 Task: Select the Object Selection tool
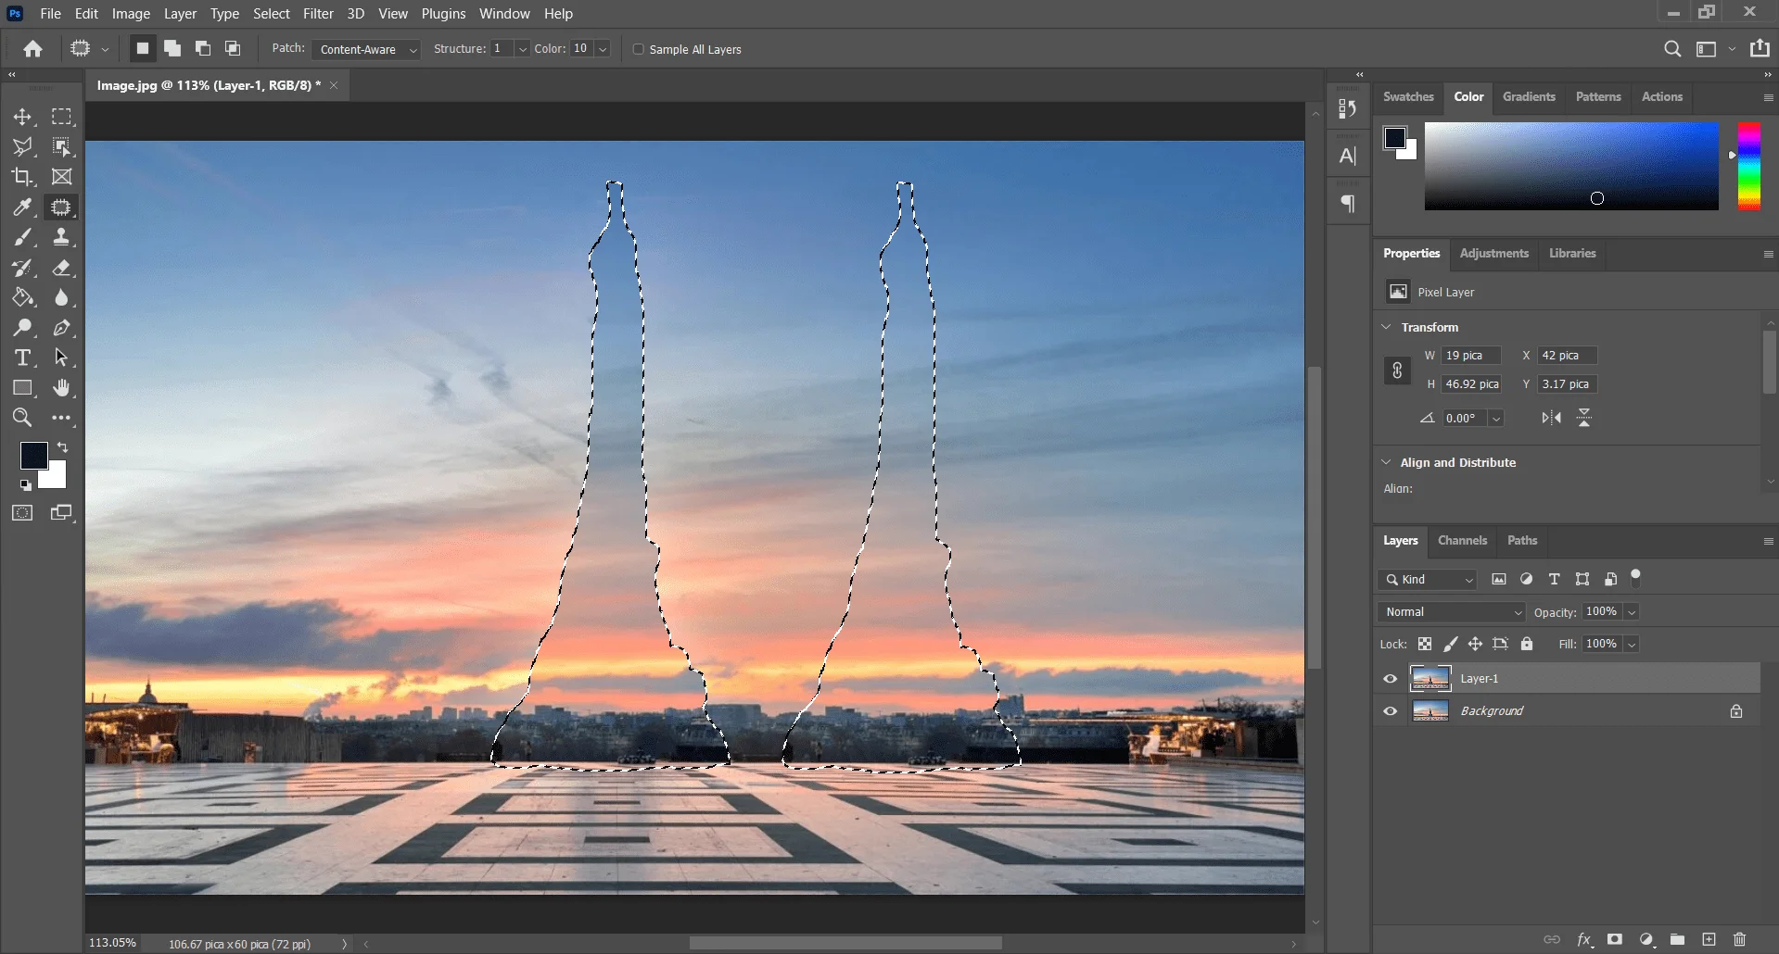click(x=61, y=146)
